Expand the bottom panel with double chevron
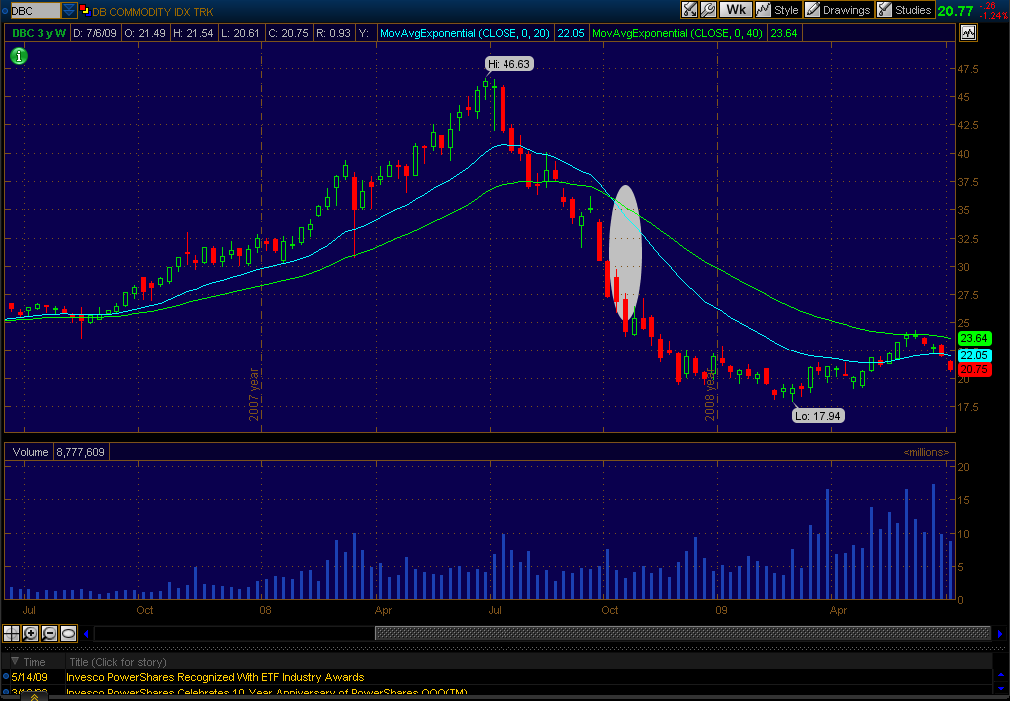 (x=36, y=696)
